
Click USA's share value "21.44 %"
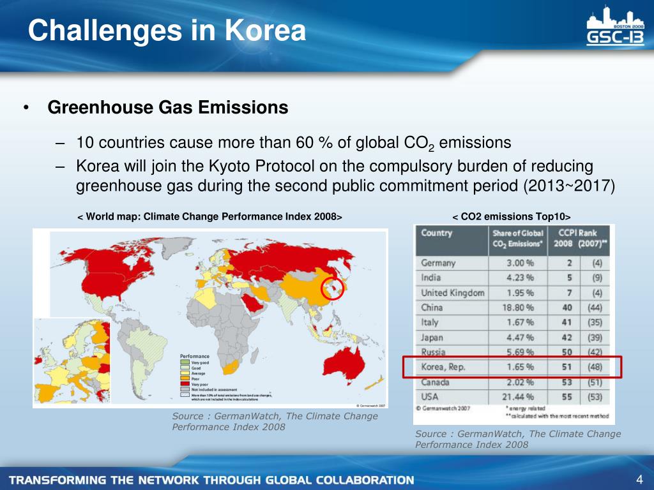coord(518,397)
